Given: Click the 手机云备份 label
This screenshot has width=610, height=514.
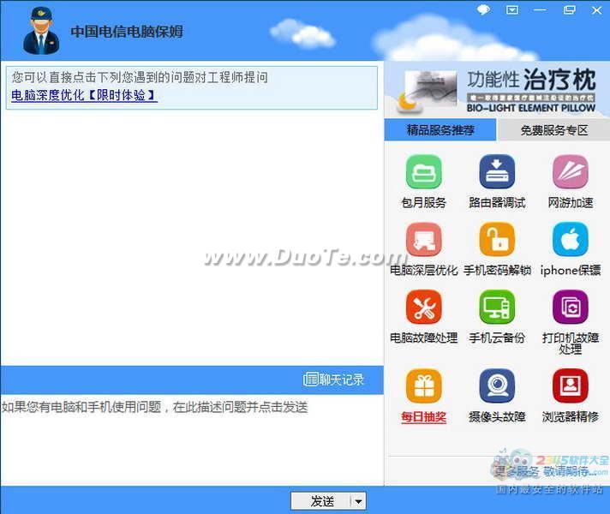Looking at the screenshot, I should tap(497, 338).
